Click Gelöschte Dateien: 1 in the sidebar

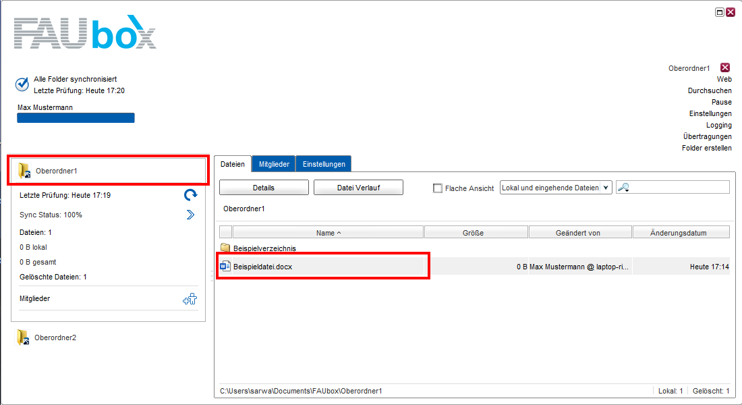pos(53,277)
